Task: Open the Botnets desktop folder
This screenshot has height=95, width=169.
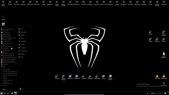Action: [x=10, y=3]
